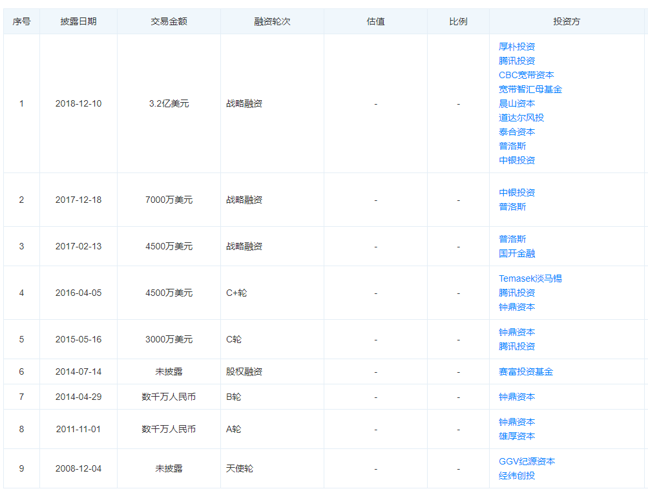Select 4500万美元 in 2017-02-13 row

click(x=169, y=246)
